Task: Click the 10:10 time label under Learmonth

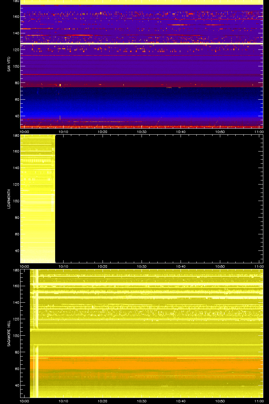Action: [64, 267]
